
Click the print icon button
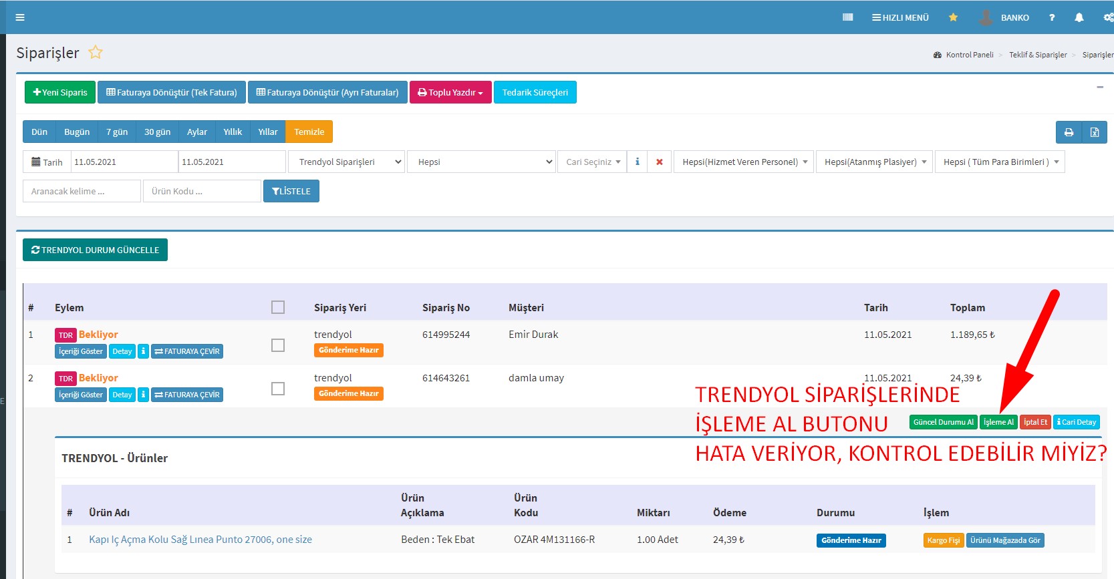(1069, 132)
